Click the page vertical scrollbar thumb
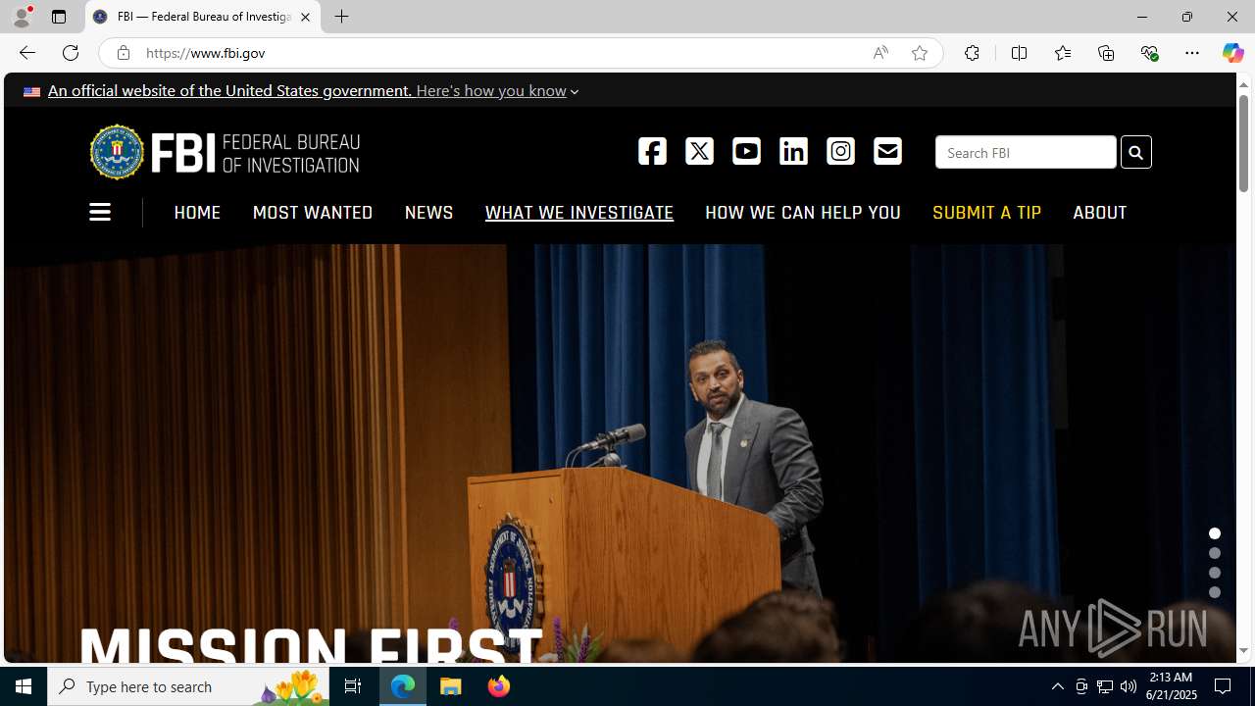This screenshot has width=1255, height=706. [x=1243, y=143]
